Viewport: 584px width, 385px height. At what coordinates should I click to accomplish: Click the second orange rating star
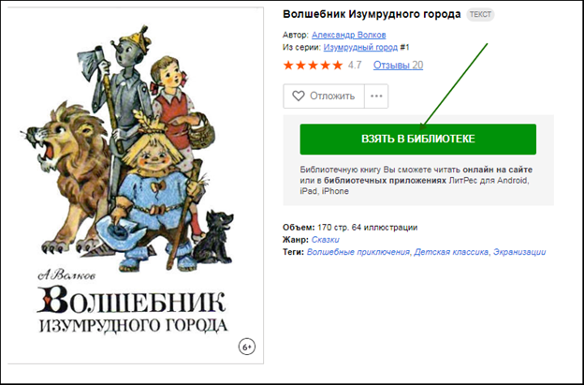click(300, 66)
